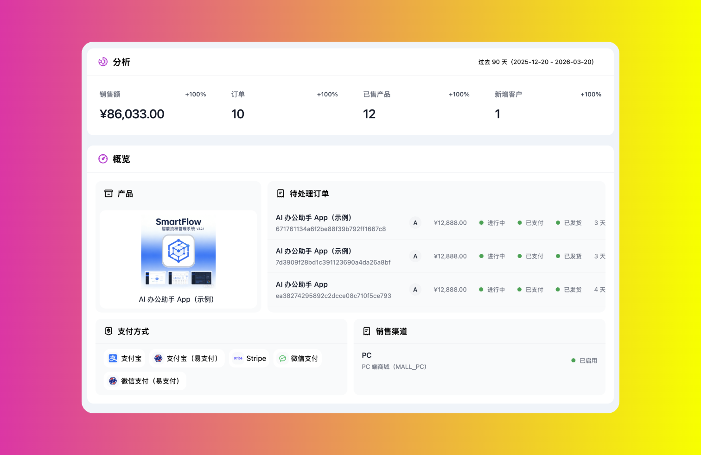This screenshot has height=455, width=701.
Task: Click the WeChat Pay green icon
Action: (282, 358)
